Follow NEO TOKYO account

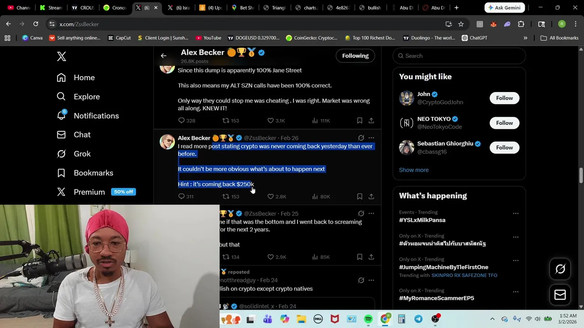tap(504, 123)
